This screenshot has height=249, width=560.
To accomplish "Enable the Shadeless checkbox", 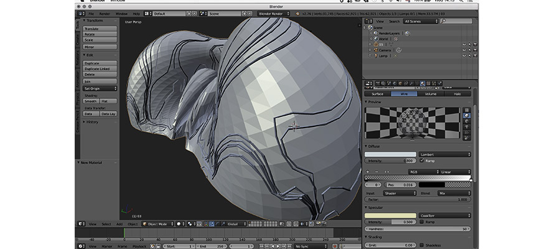I will click(x=422, y=245).
